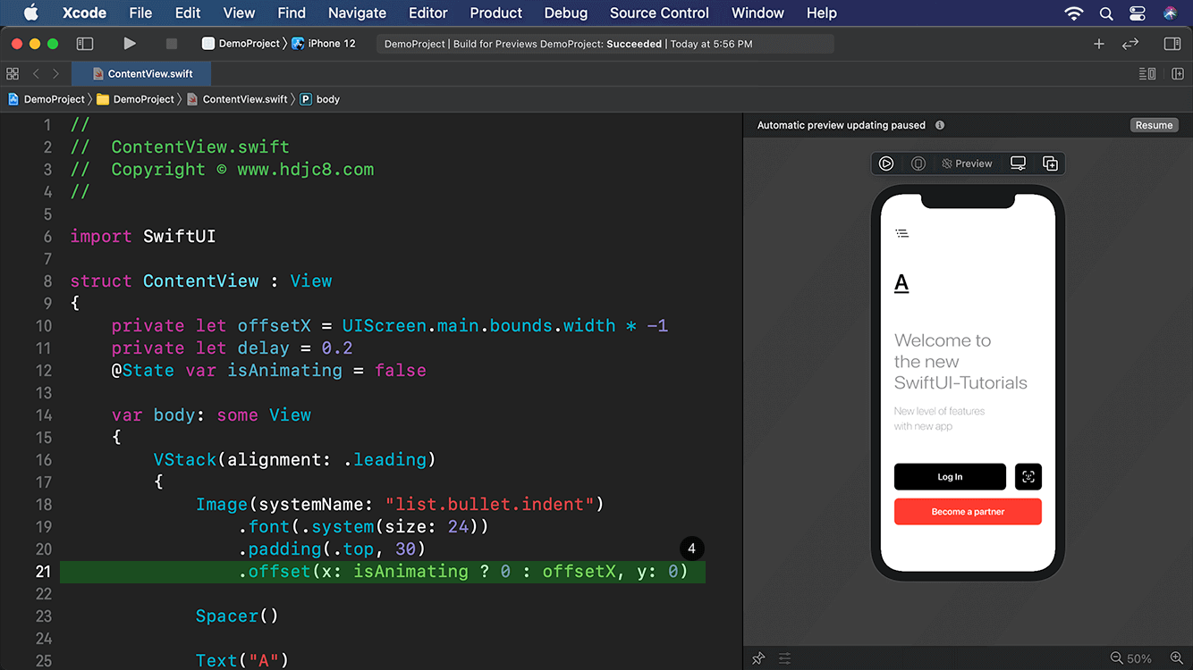Toggle the right inspector panel visibility

pyautogui.click(x=1172, y=43)
